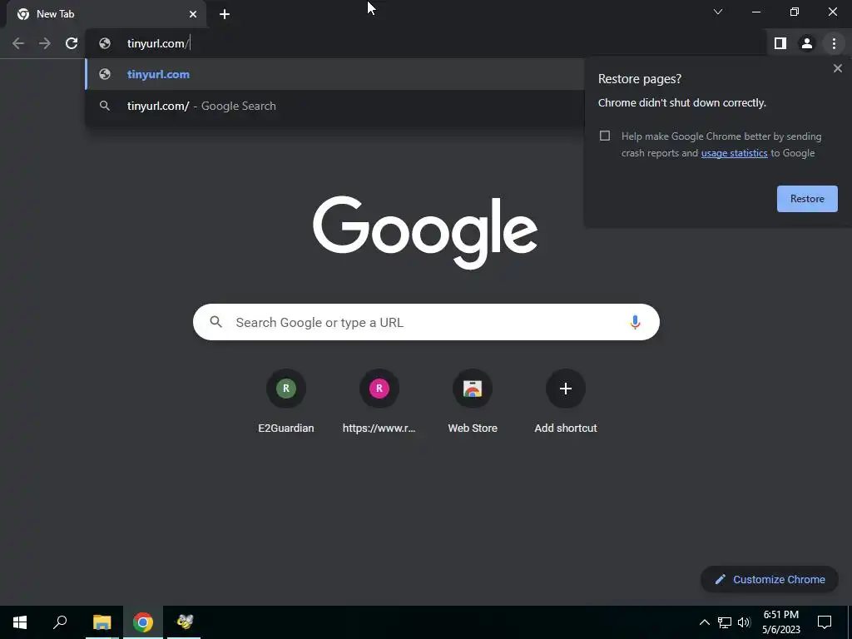
Task: Open the bee application in taskbar
Action: coord(184,622)
